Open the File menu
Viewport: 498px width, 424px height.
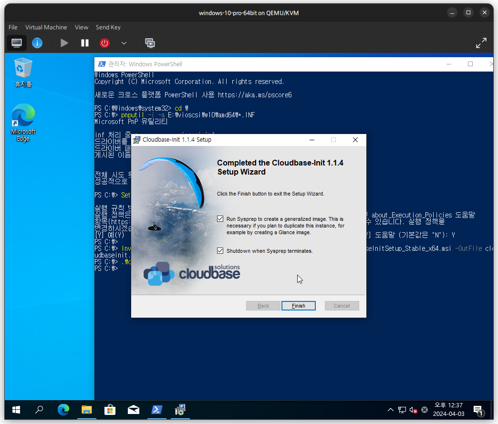[x=13, y=27]
